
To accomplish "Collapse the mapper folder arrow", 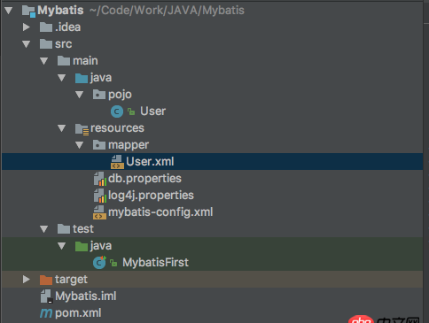I will click(80, 145).
